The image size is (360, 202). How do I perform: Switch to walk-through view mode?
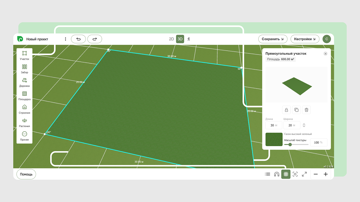click(189, 39)
